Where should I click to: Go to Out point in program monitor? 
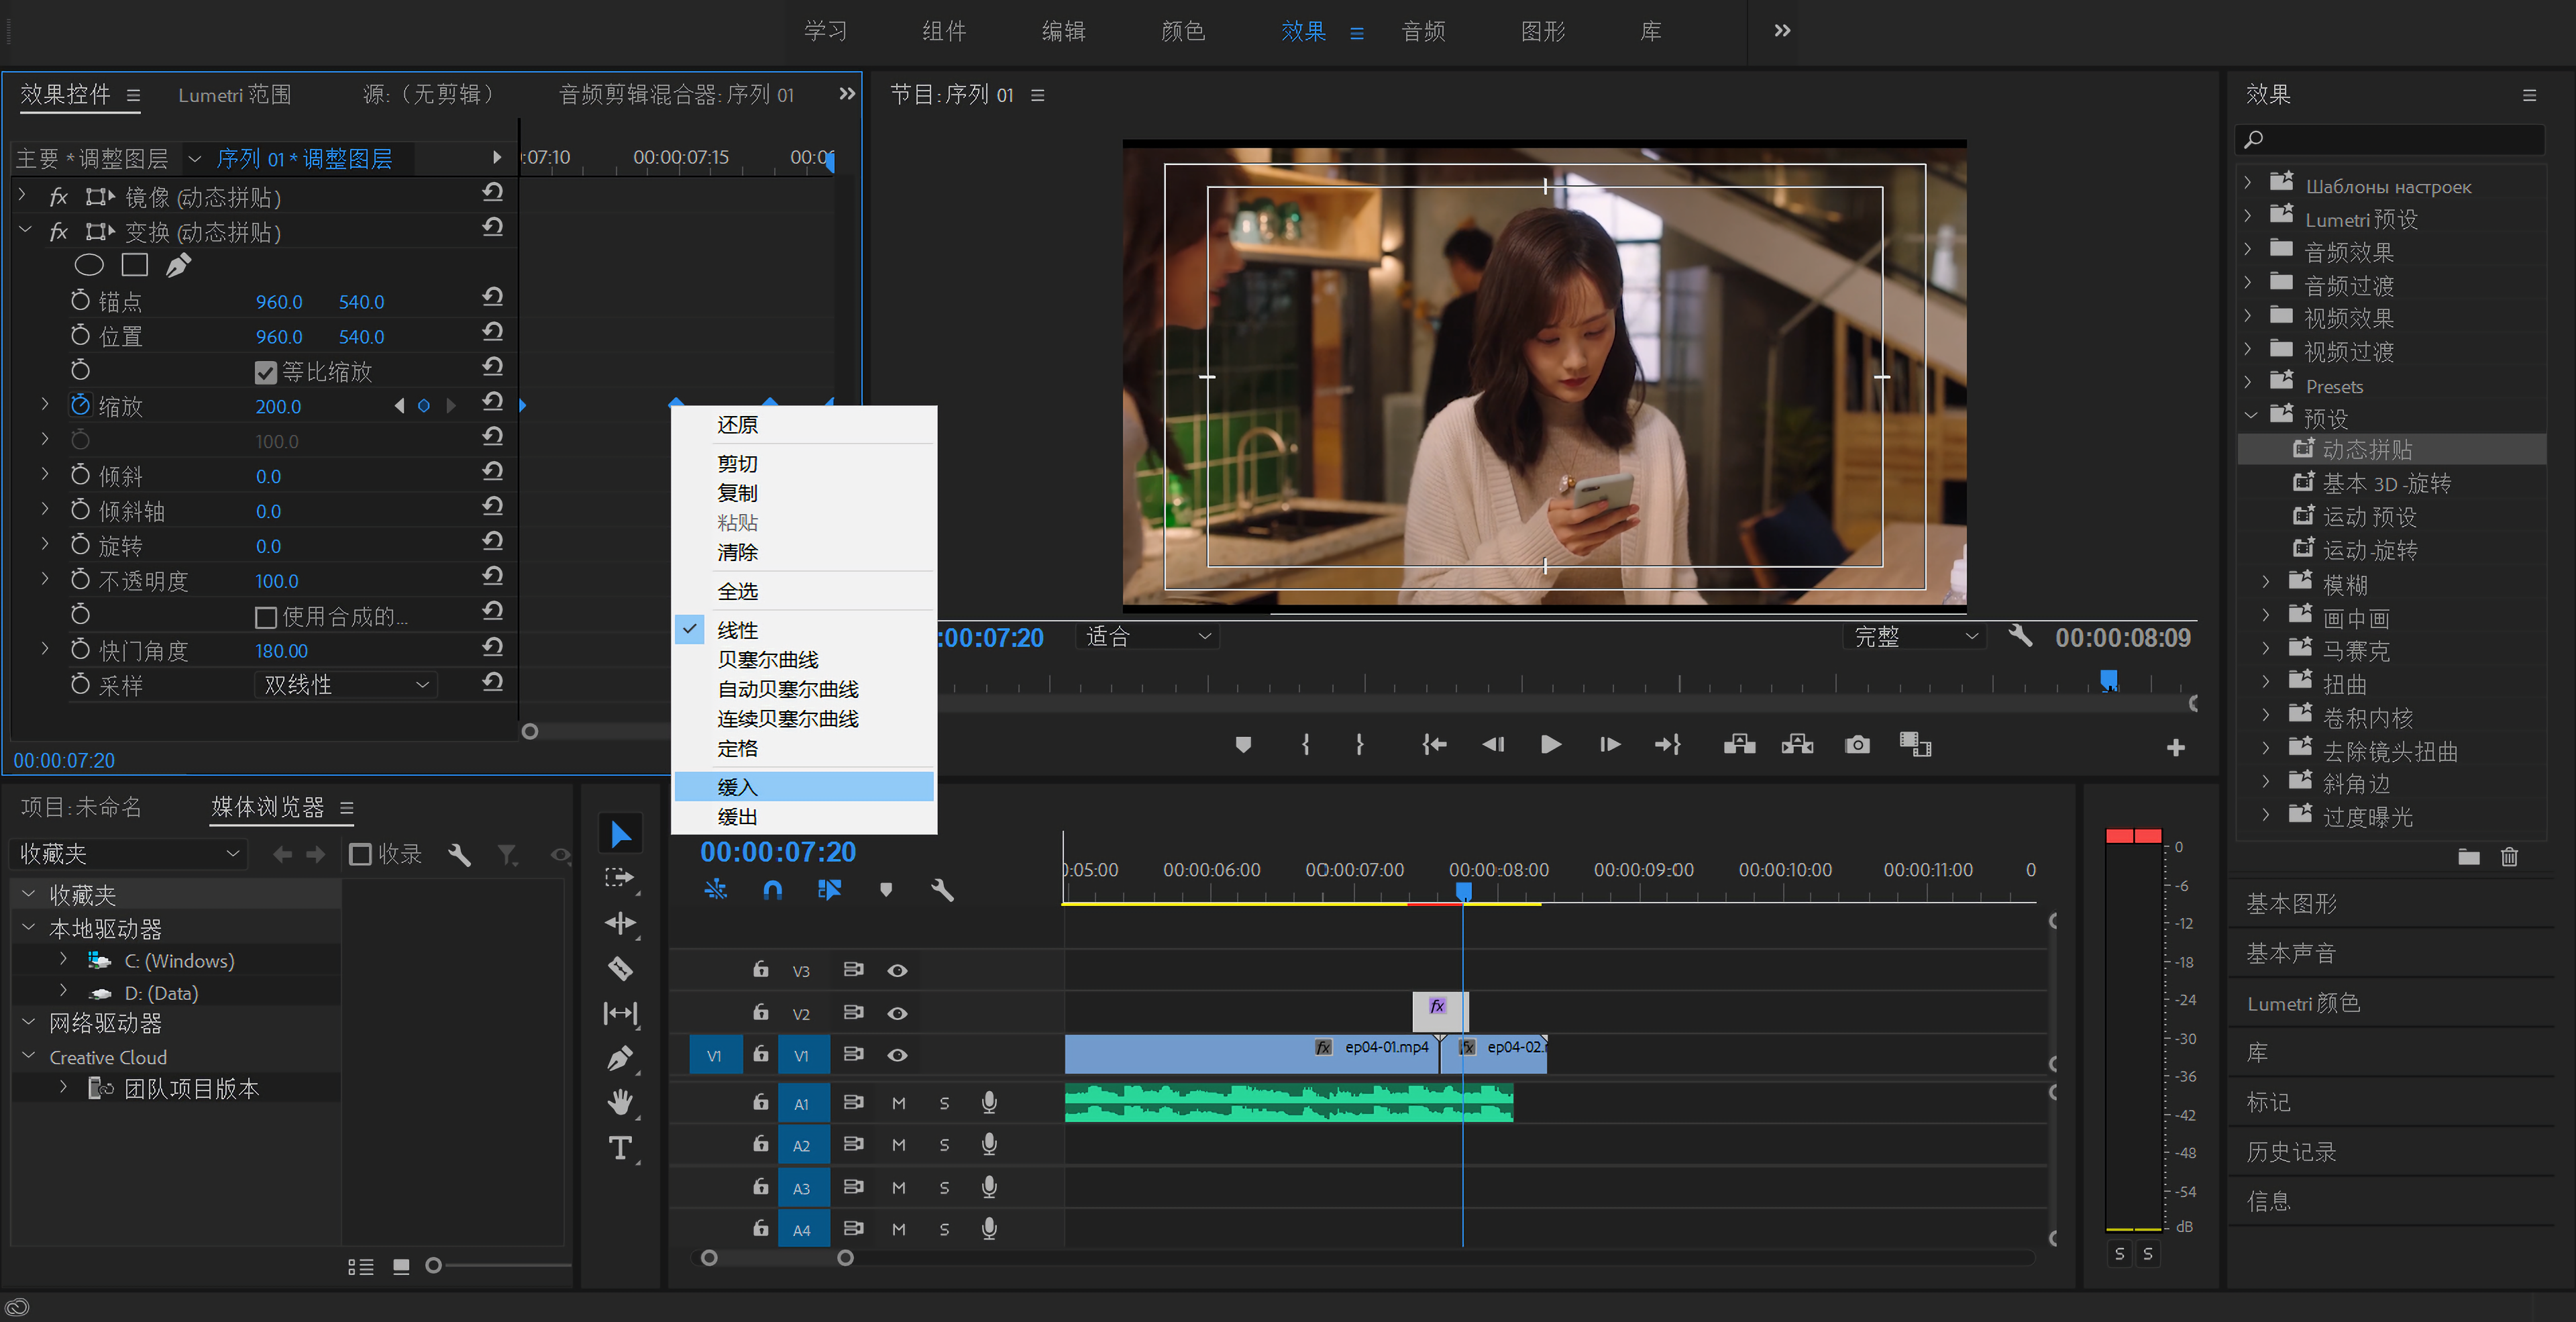coord(1667,745)
